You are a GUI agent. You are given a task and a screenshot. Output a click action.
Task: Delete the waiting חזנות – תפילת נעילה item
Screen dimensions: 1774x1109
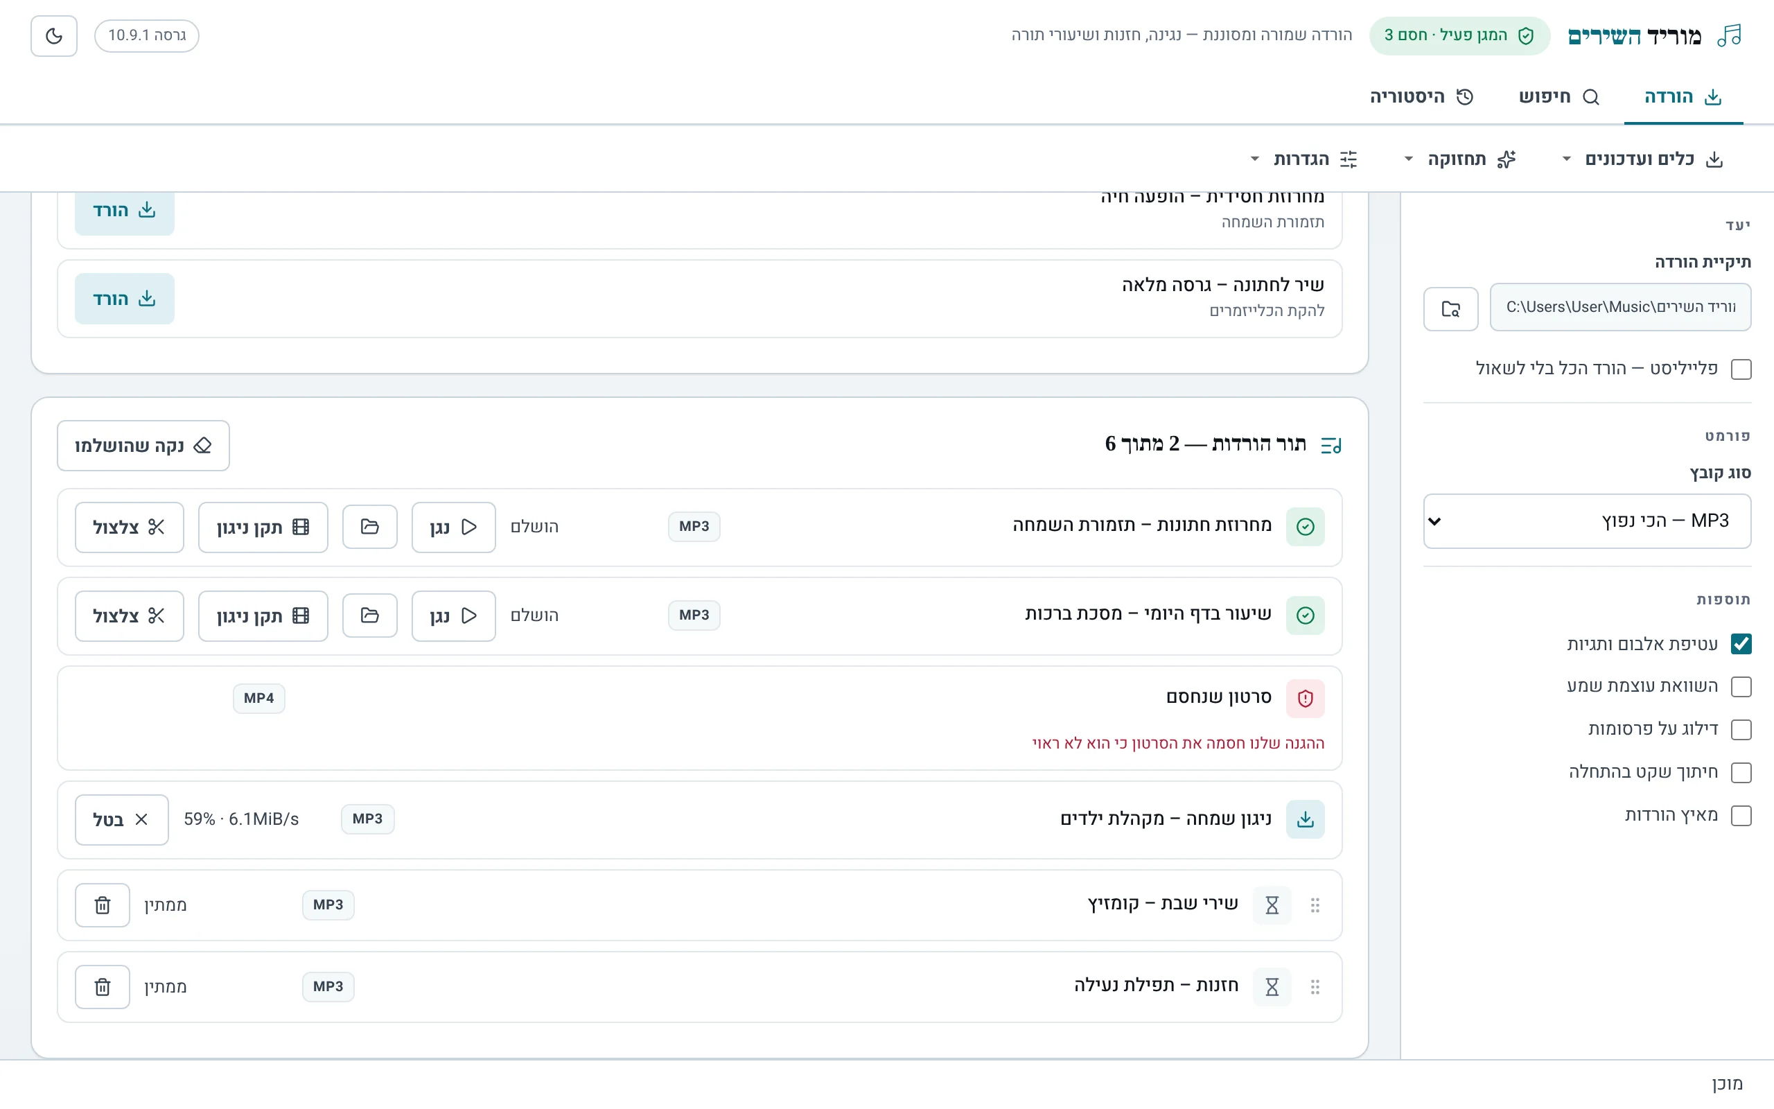[103, 986]
